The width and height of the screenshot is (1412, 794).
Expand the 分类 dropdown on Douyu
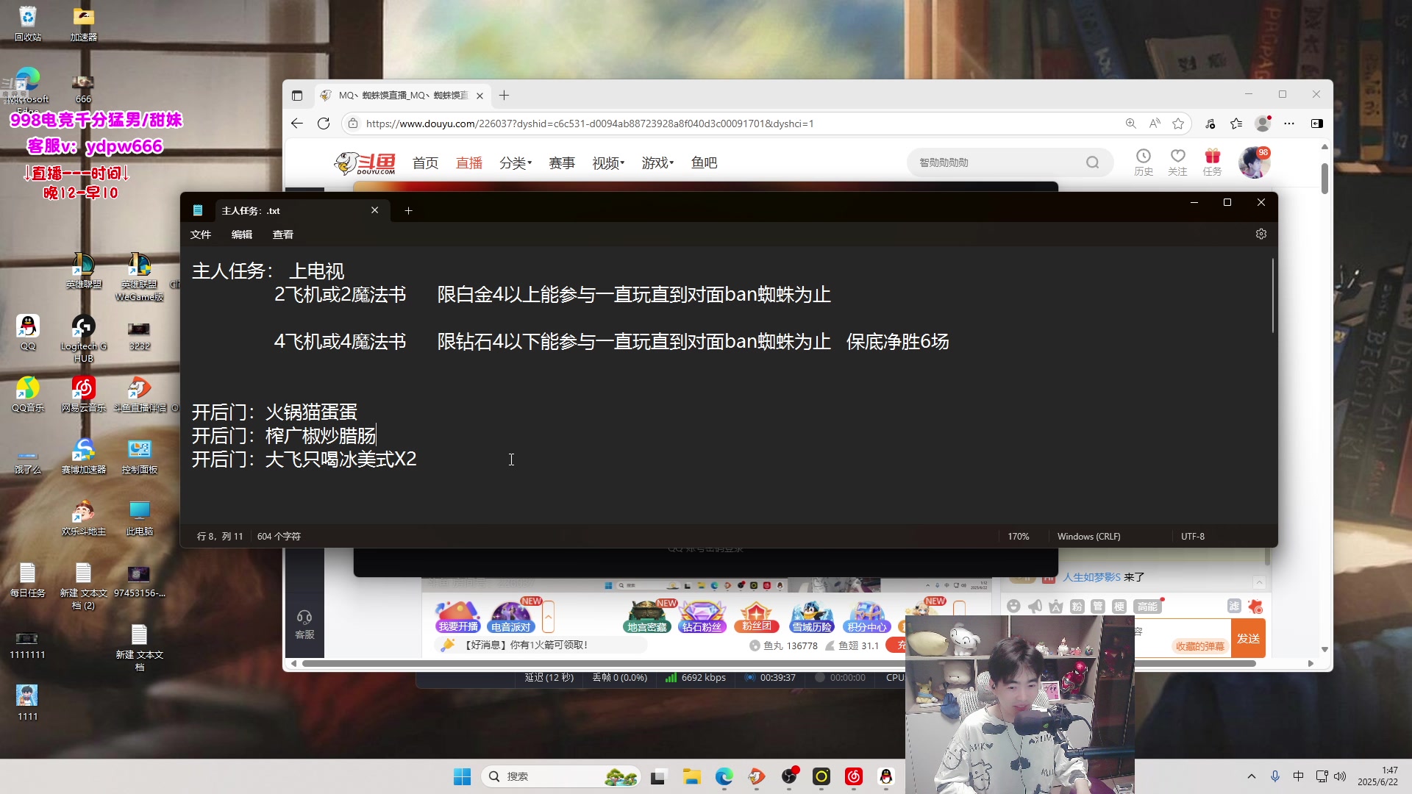tap(515, 163)
